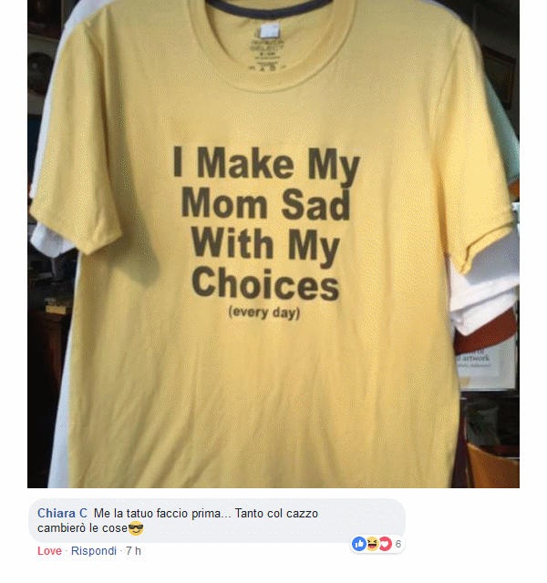
Task: Click the "Mom Sad" line on the shirt
Action: click(x=265, y=203)
